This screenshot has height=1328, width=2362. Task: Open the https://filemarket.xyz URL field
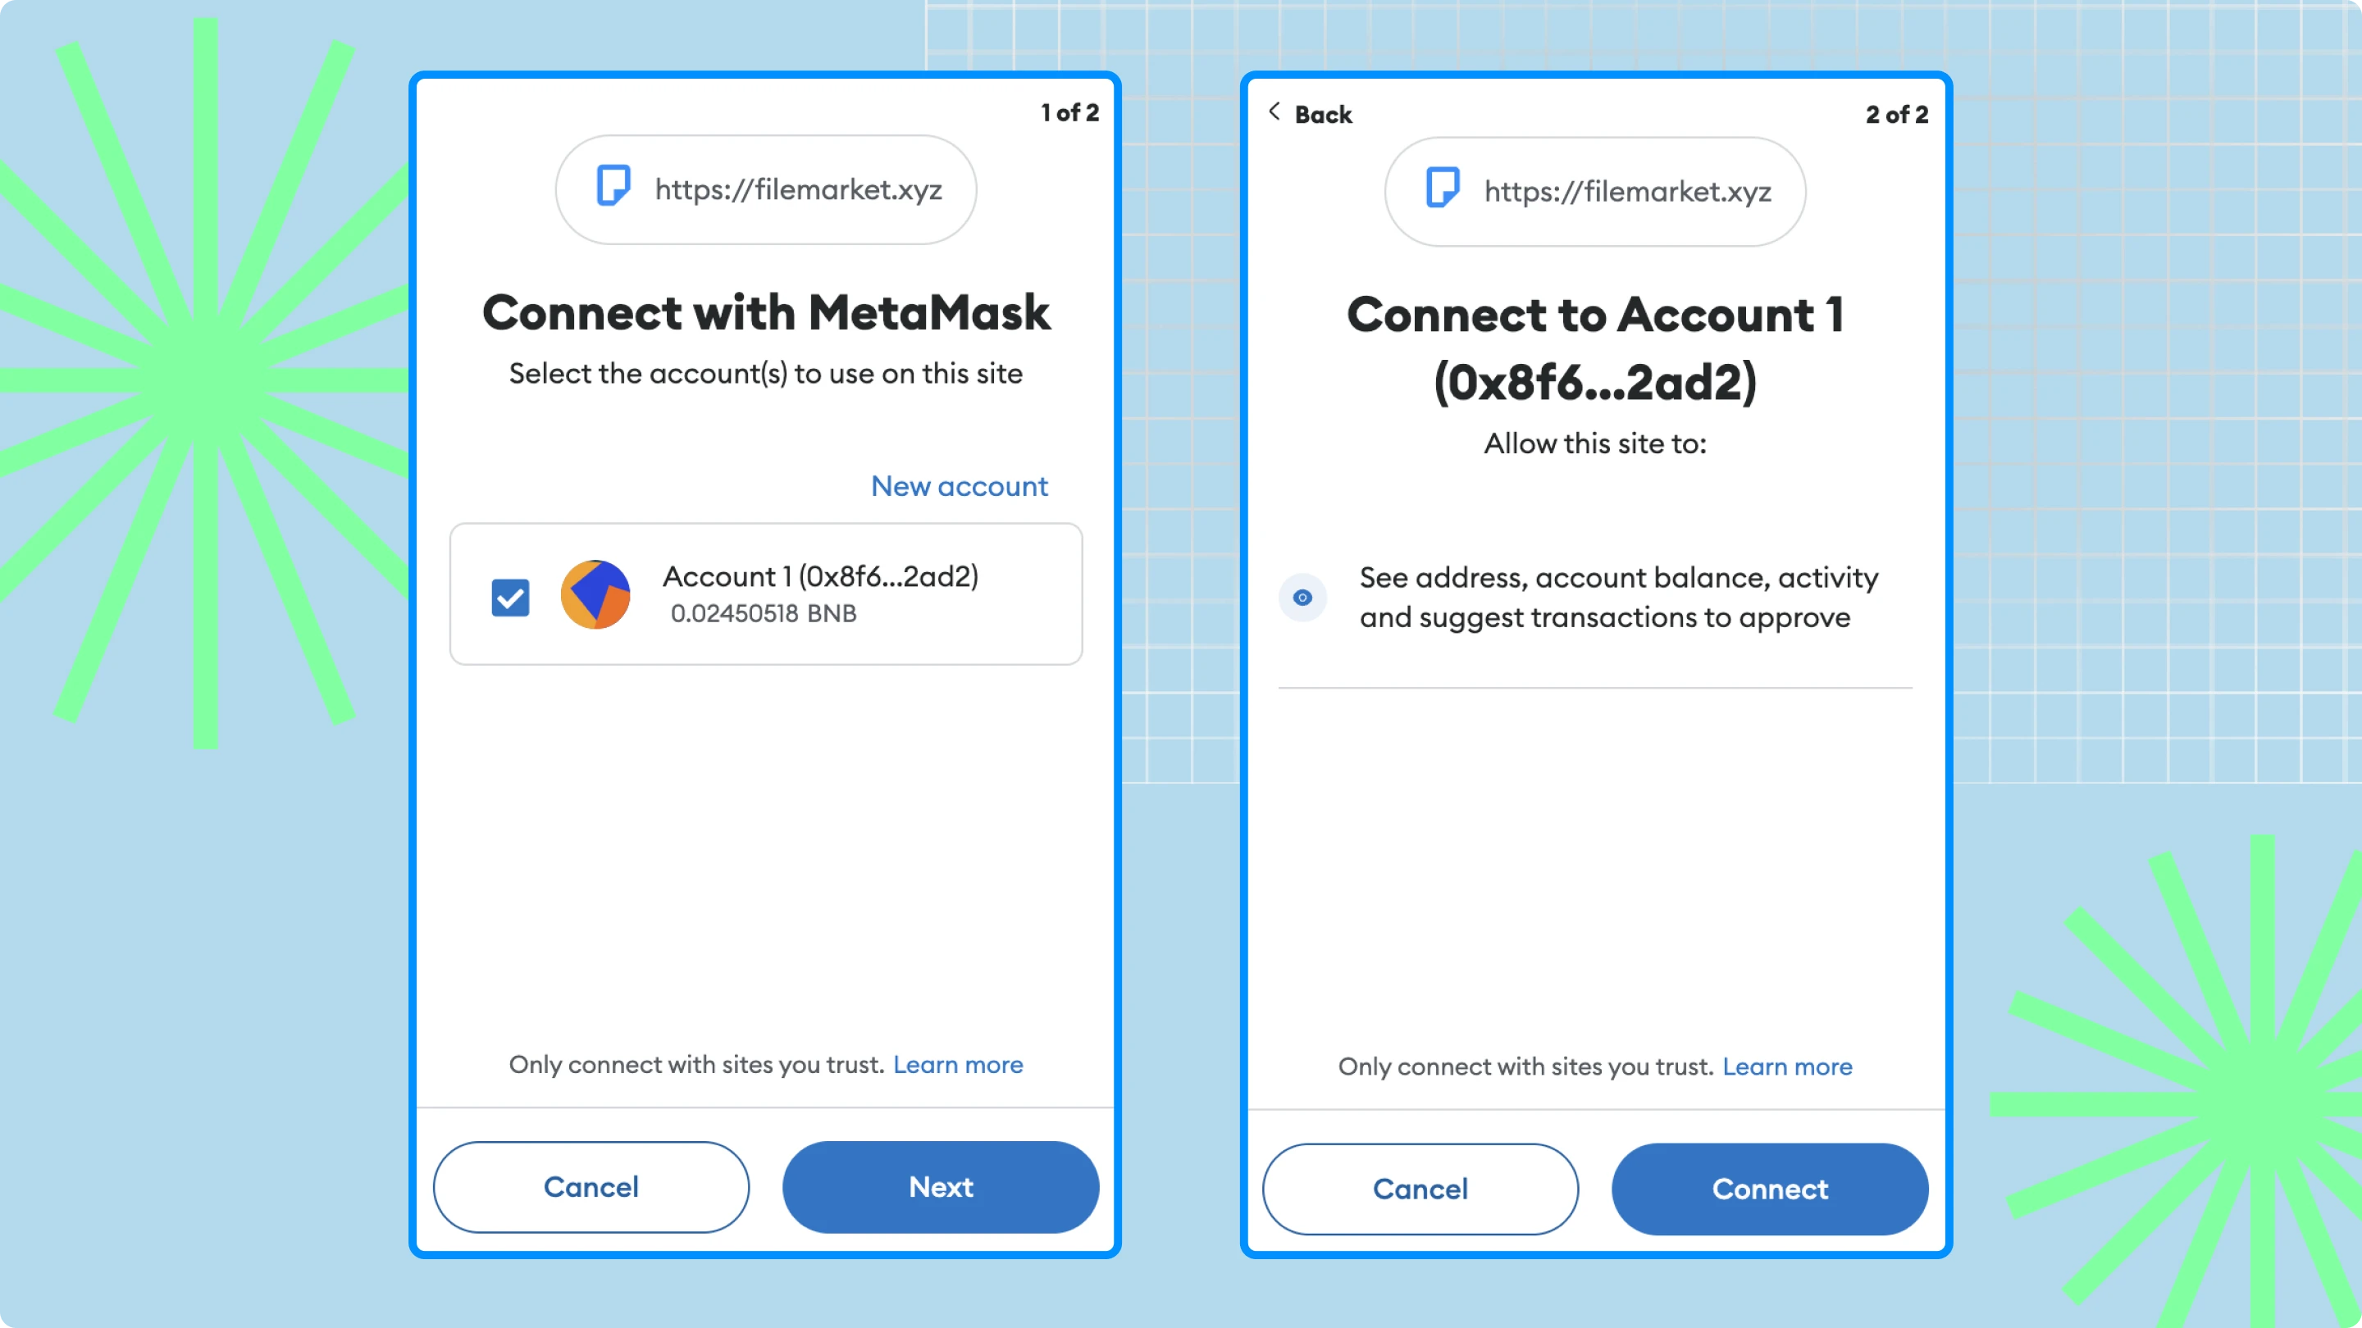click(766, 189)
